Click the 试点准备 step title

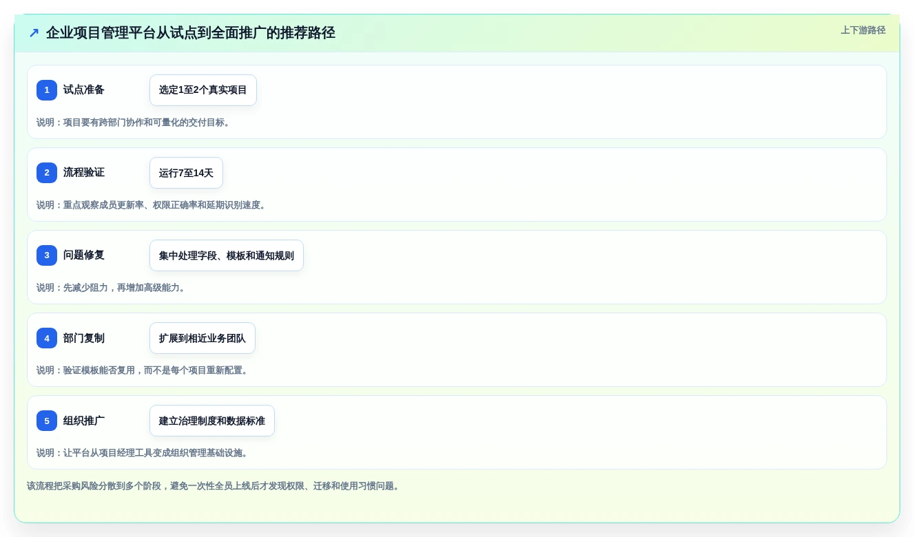click(84, 89)
